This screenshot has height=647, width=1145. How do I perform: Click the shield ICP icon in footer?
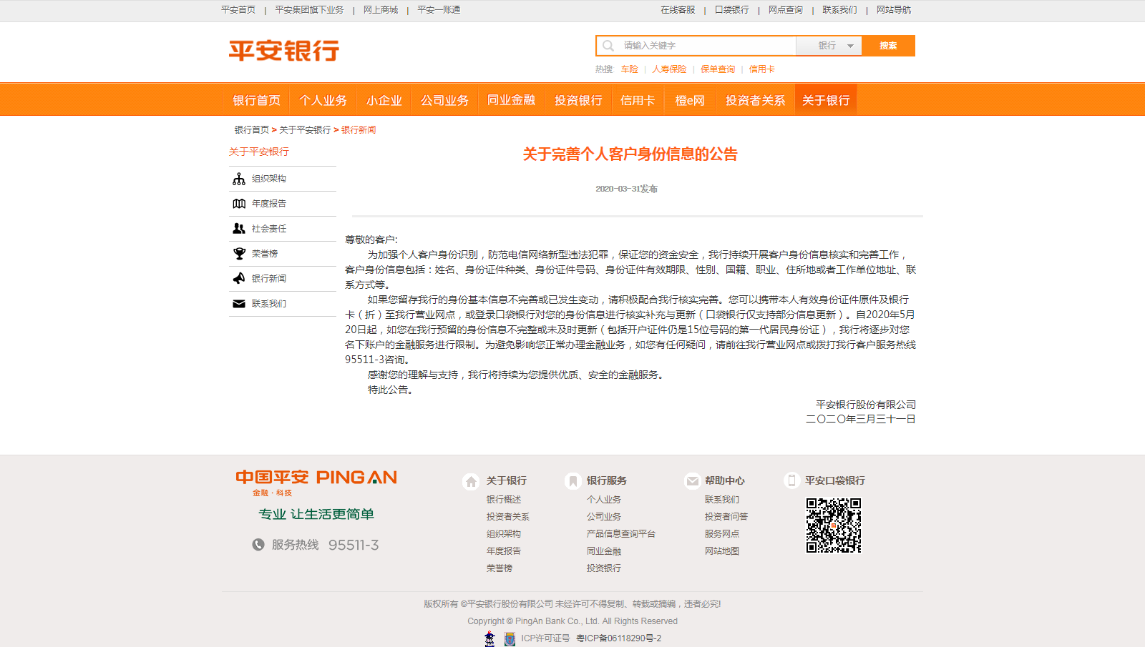[x=510, y=639]
